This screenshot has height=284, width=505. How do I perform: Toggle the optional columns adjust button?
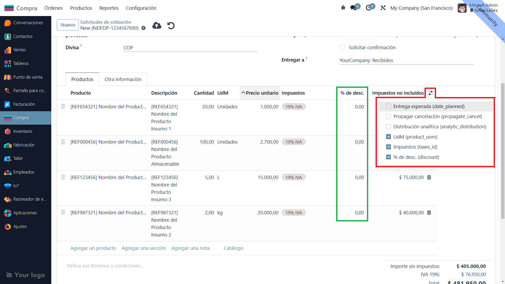(x=431, y=93)
